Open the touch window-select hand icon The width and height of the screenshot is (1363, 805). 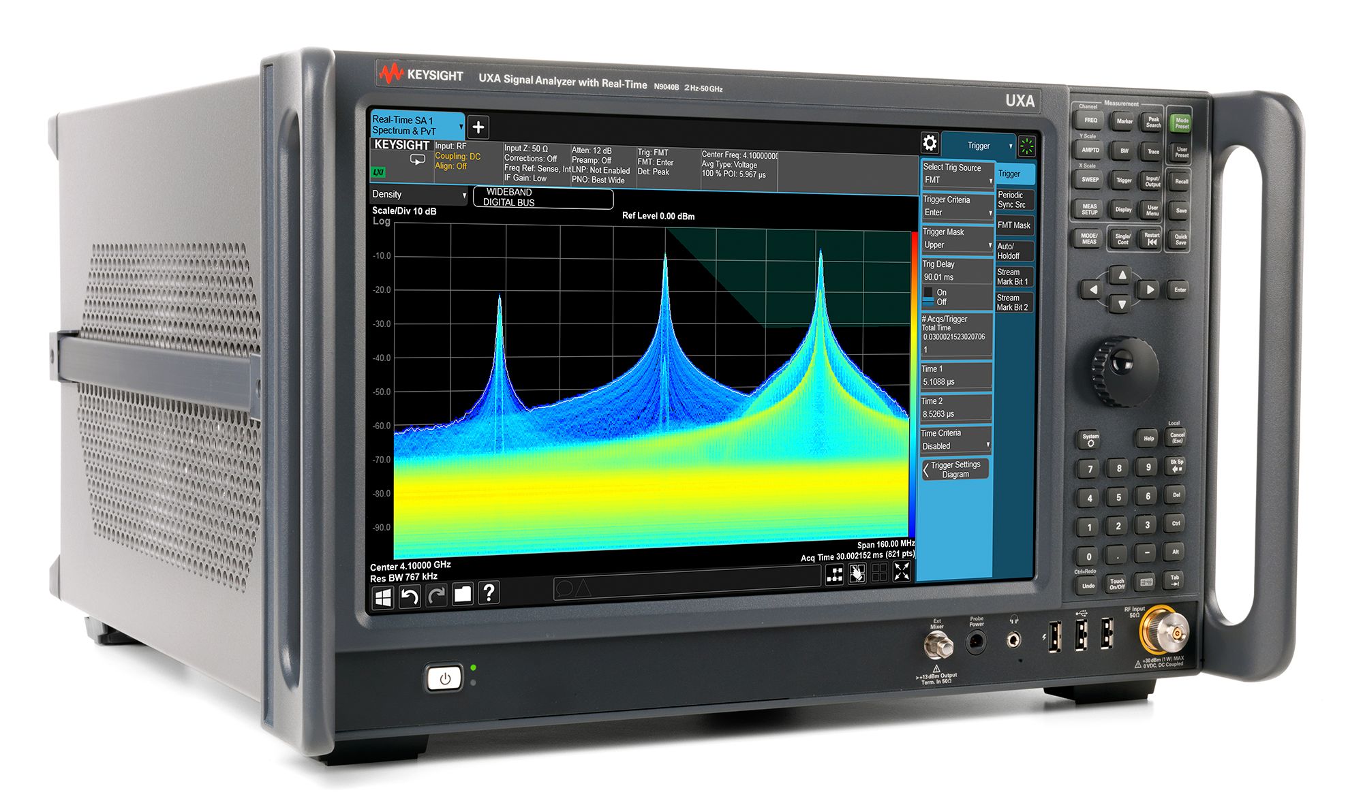[x=857, y=573]
